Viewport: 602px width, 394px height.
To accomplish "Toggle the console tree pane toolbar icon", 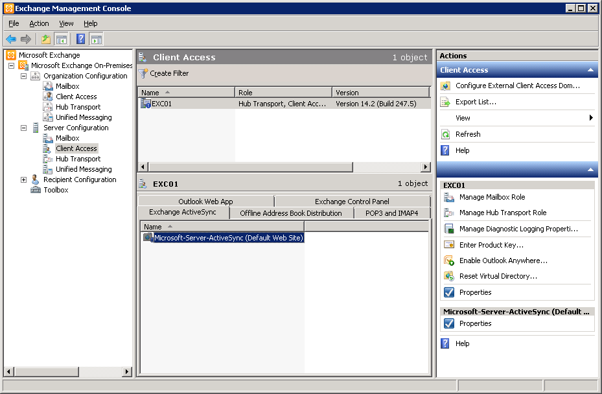I will [62, 39].
